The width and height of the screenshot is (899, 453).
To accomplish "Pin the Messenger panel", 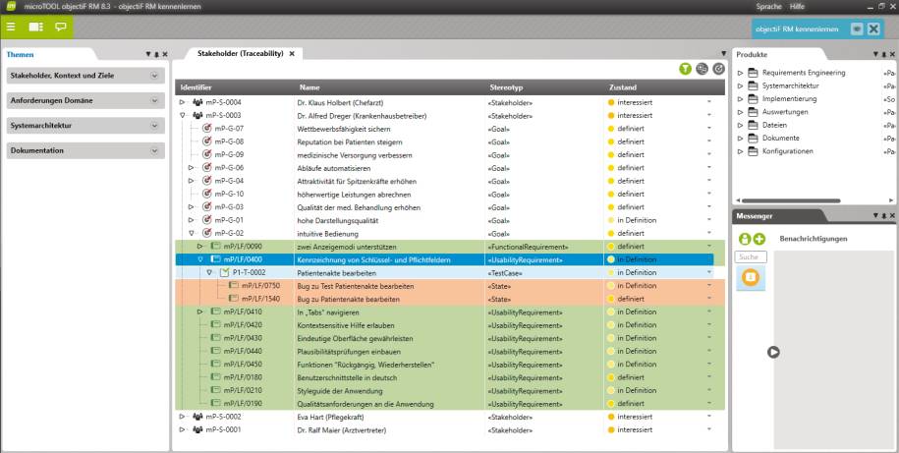I will click(x=883, y=215).
